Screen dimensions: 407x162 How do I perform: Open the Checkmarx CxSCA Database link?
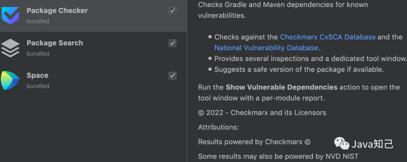coord(327,37)
